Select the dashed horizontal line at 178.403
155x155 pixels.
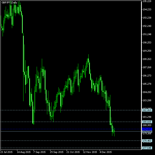click(71, 141)
